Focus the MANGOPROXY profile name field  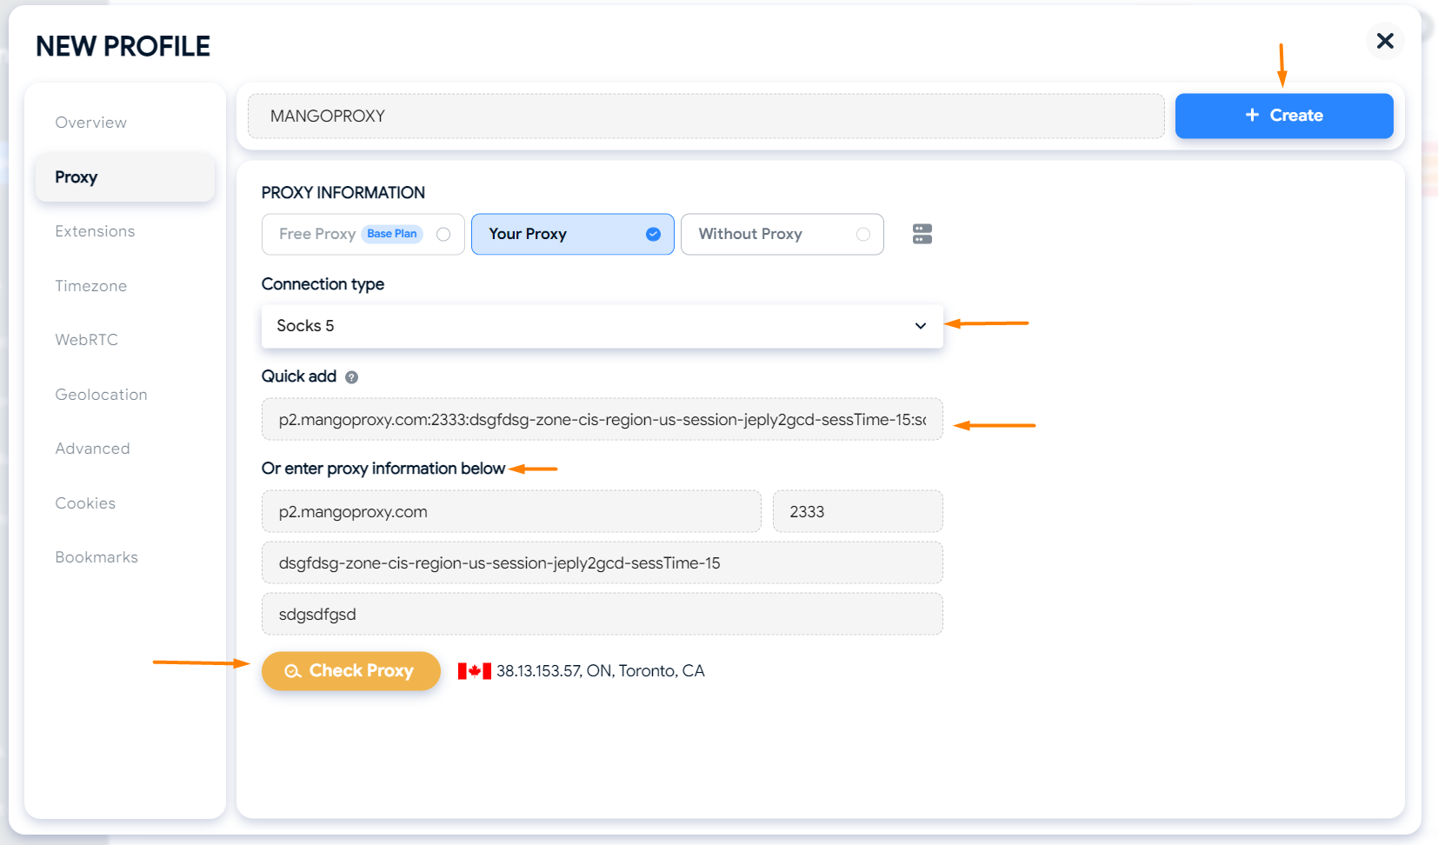pos(706,116)
